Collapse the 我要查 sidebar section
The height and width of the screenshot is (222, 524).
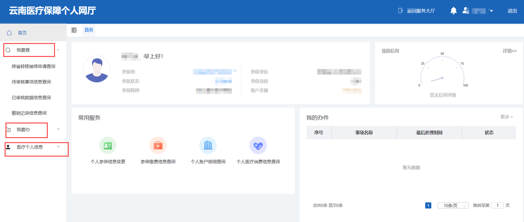[x=59, y=50]
